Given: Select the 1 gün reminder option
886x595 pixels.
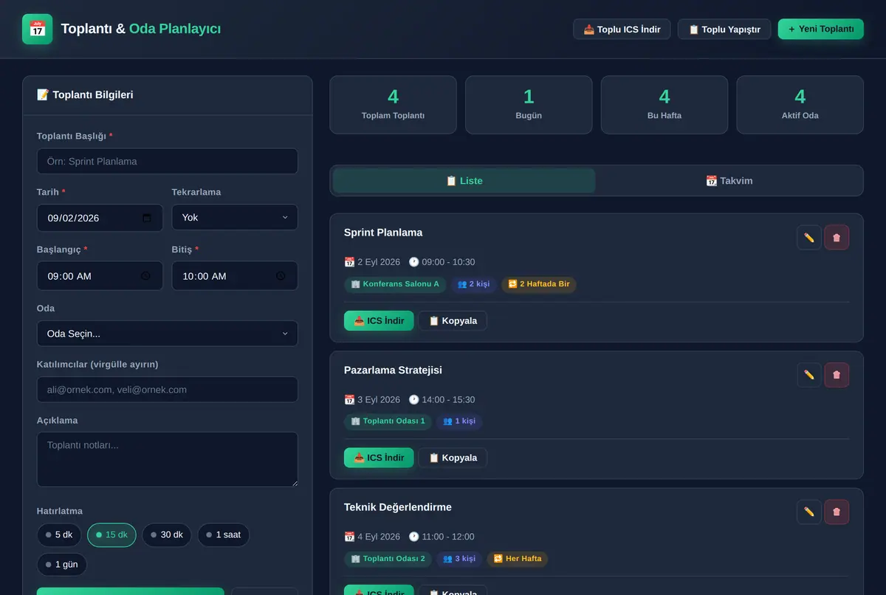Looking at the screenshot, I should (x=62, y=565).
